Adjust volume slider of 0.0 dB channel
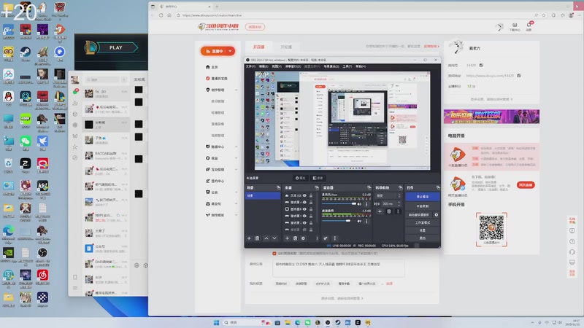584x328 pixels. 339,204
